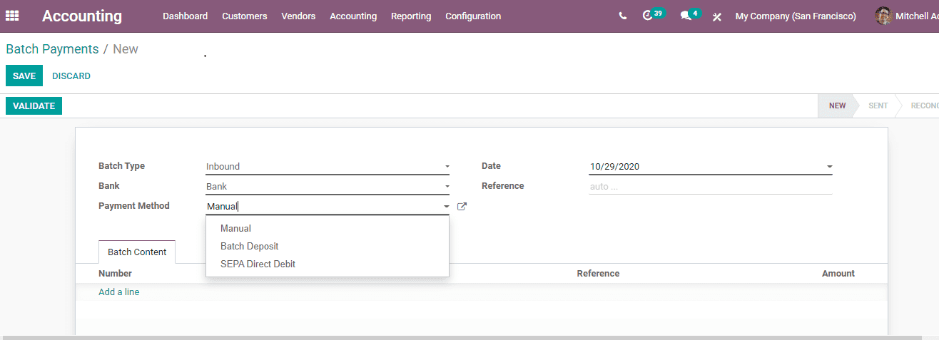This screenshot has height=340, width=939.
Task: Open the Dashboard menu
Action: pyautogui.click(x=185, y=16)
